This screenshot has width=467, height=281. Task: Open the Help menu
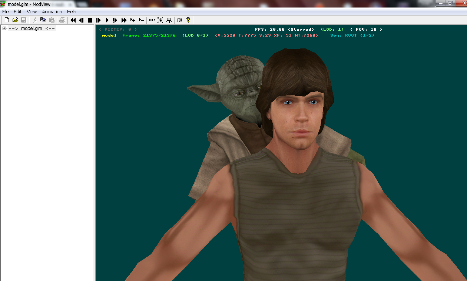point(72,12)
